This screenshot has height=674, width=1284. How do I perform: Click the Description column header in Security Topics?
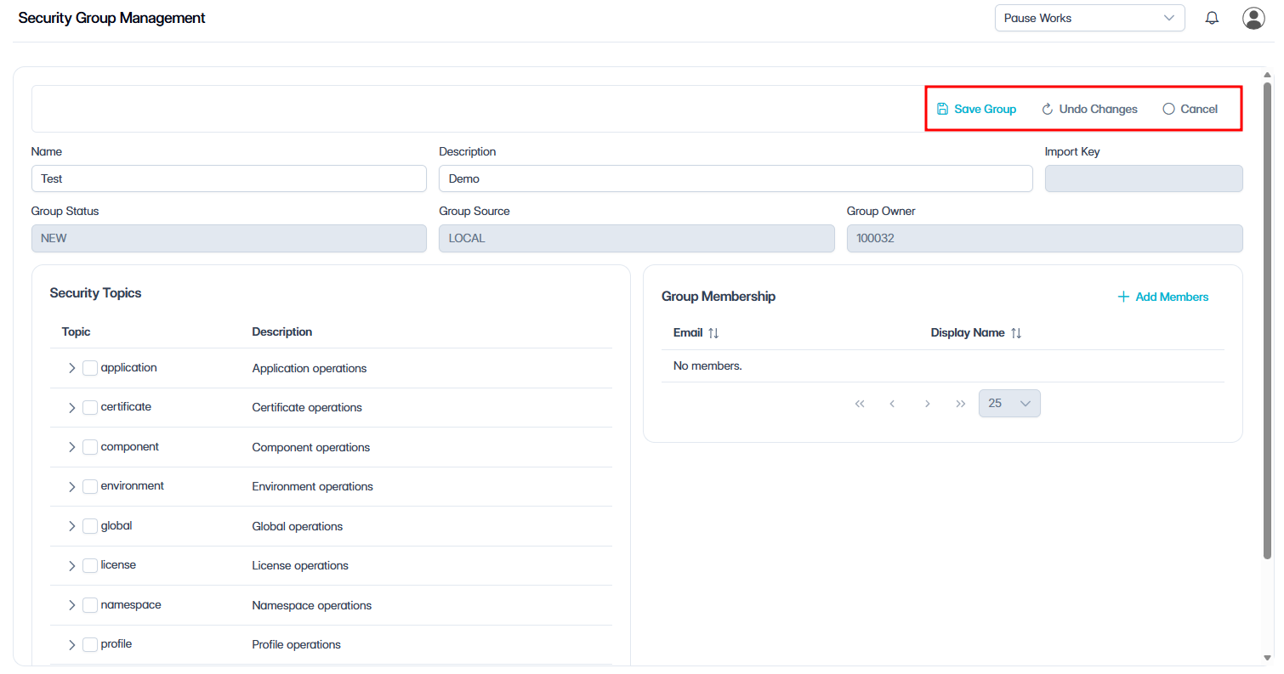pos(282,331)
